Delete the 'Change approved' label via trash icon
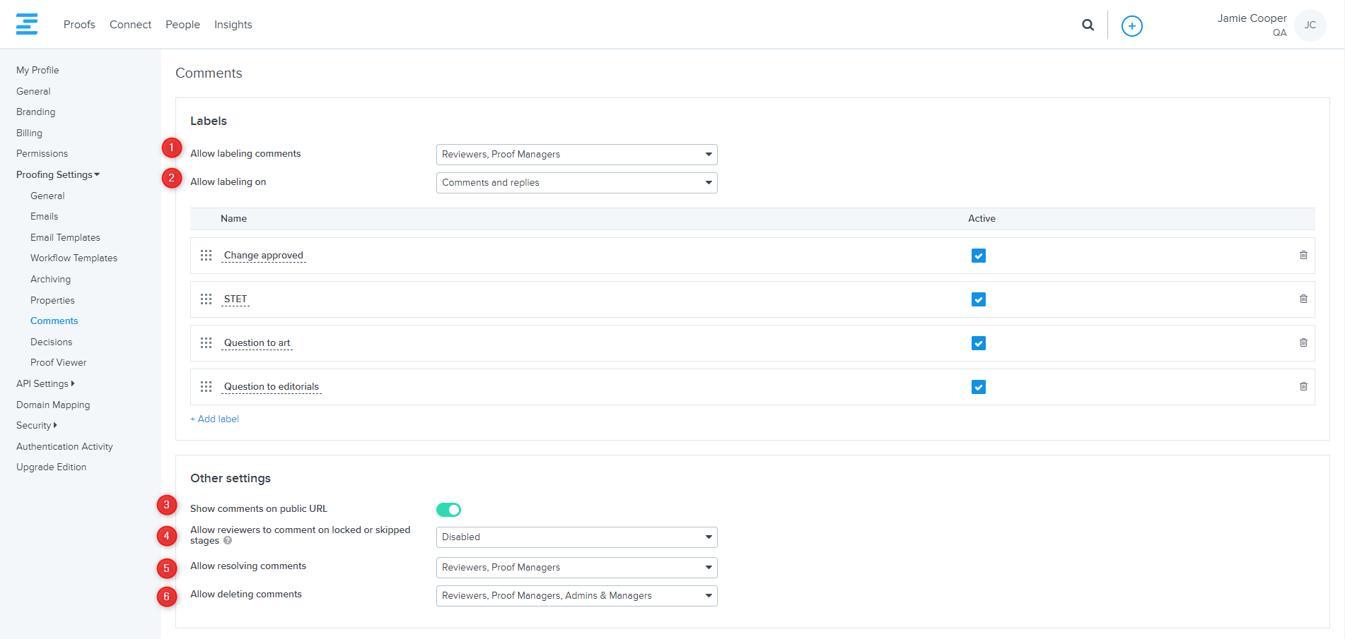Viewport: 1345px width, 639px height. pyautogui.click(x=1303, y=256)
